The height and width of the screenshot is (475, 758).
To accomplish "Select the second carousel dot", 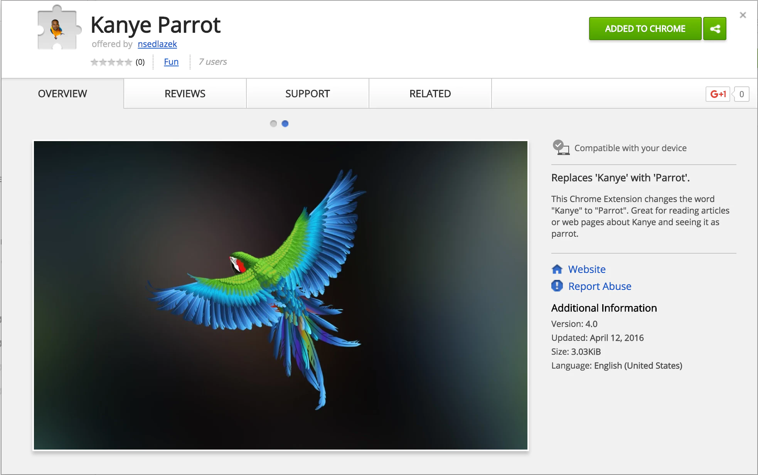I will (x=285, y=123).
